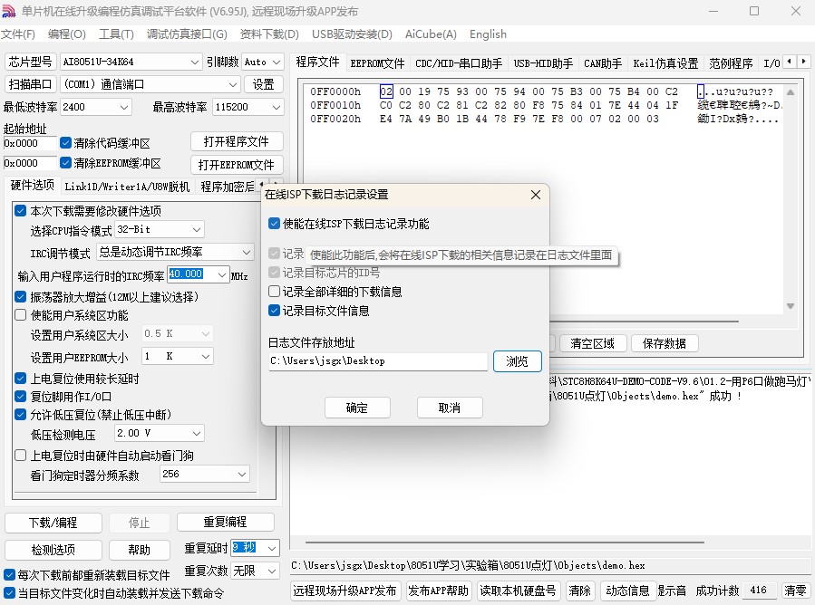
Task: Toggle 复位脚用作I/O口 checkbox
Action: [x=20, y=397]
